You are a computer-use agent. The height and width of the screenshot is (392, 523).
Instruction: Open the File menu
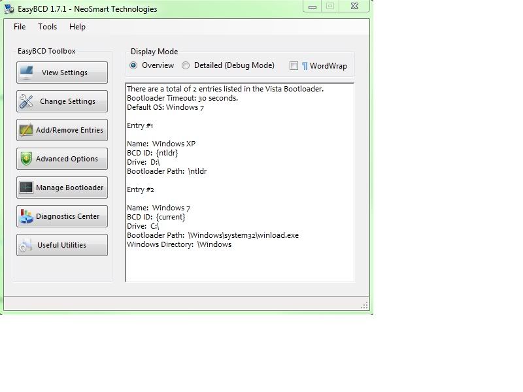(x=20, y=27)
